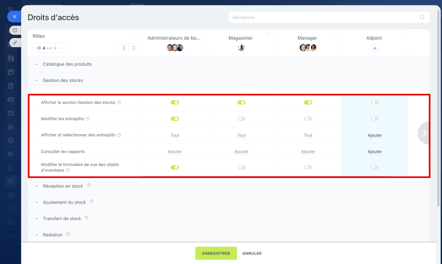The width and height of the screenshot is (442, 264).
Task: Toggle Afficher la section Gestion des stocks for Adjoint
Action: click(375, 102)
